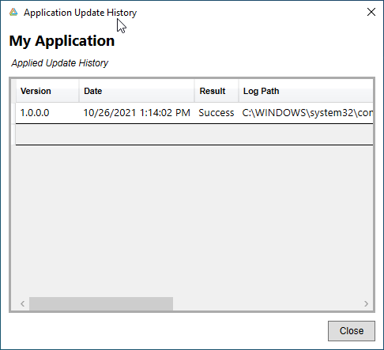Select the 10/26/2021 1:14:02 PM date cell
This screenshot has height=350, width=384.
137,113
